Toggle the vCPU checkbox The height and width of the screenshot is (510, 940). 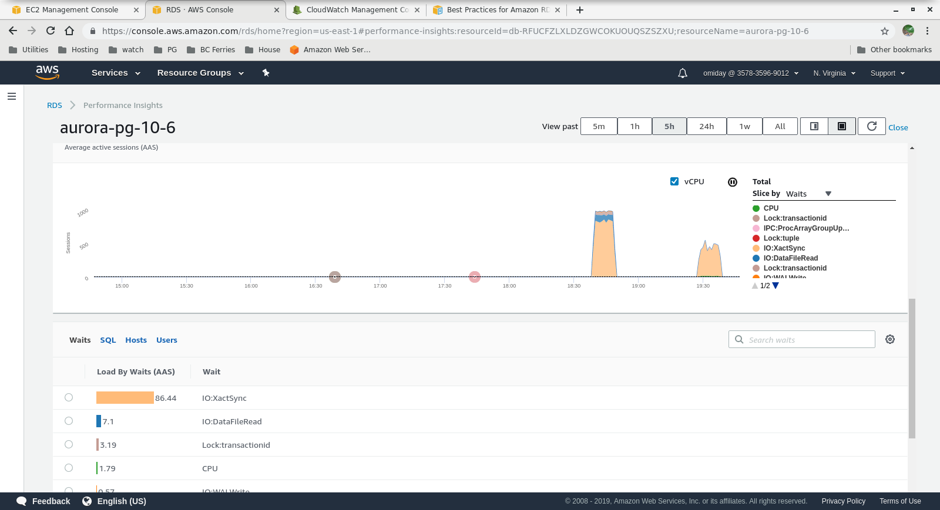coord(674,181)
